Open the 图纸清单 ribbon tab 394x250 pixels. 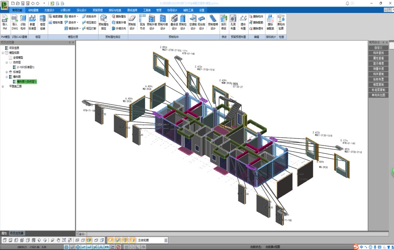click(x=132, y=10)
